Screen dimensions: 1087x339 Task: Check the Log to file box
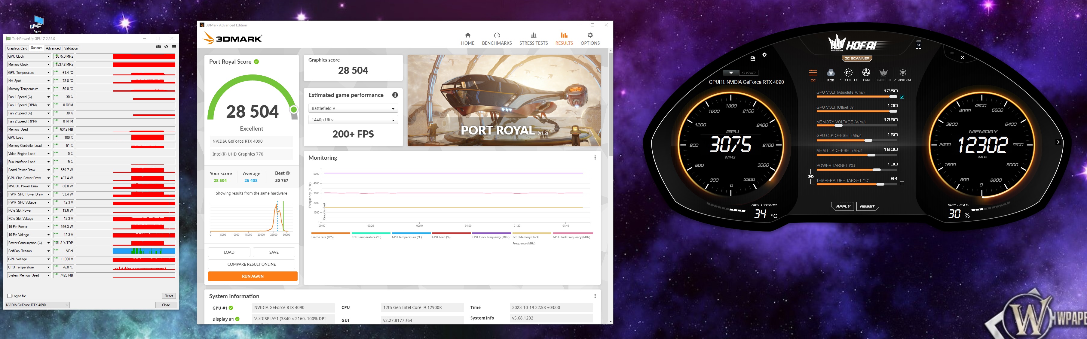(10, 296)
